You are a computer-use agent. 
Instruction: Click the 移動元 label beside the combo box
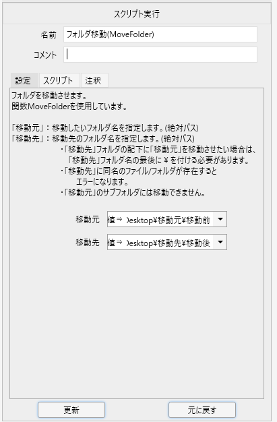click(88, 220)
